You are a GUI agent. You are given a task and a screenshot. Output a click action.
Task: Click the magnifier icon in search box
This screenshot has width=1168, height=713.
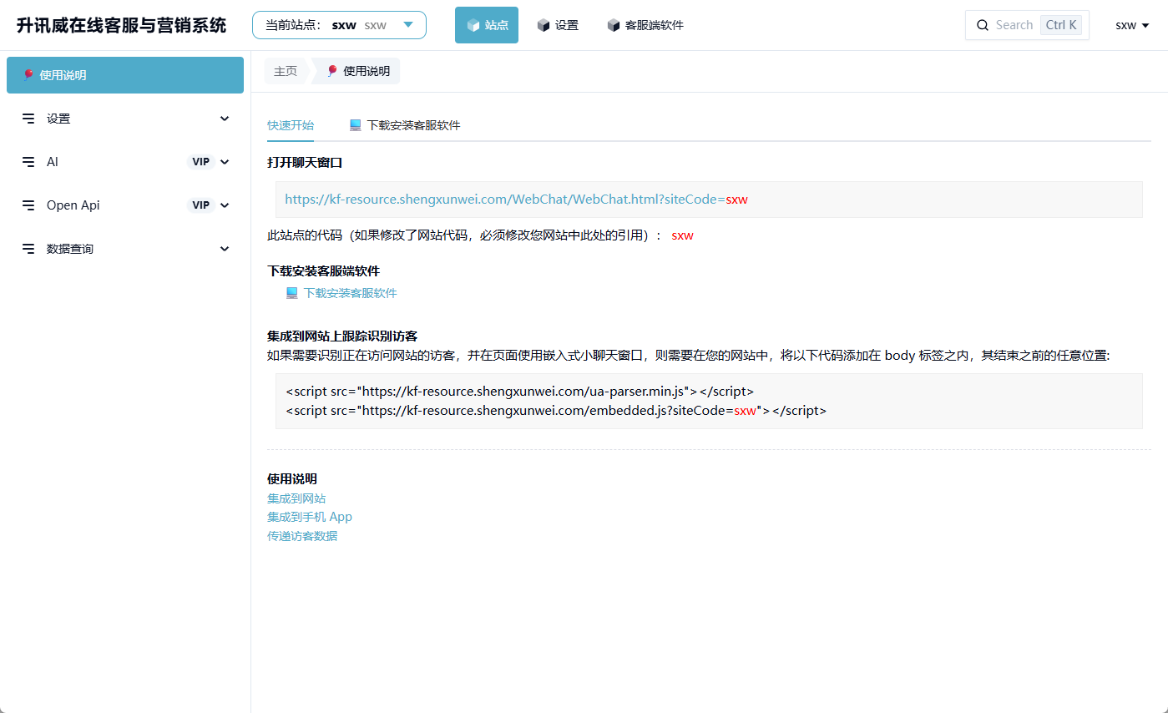pyautogui.click(x=983, y=25)
